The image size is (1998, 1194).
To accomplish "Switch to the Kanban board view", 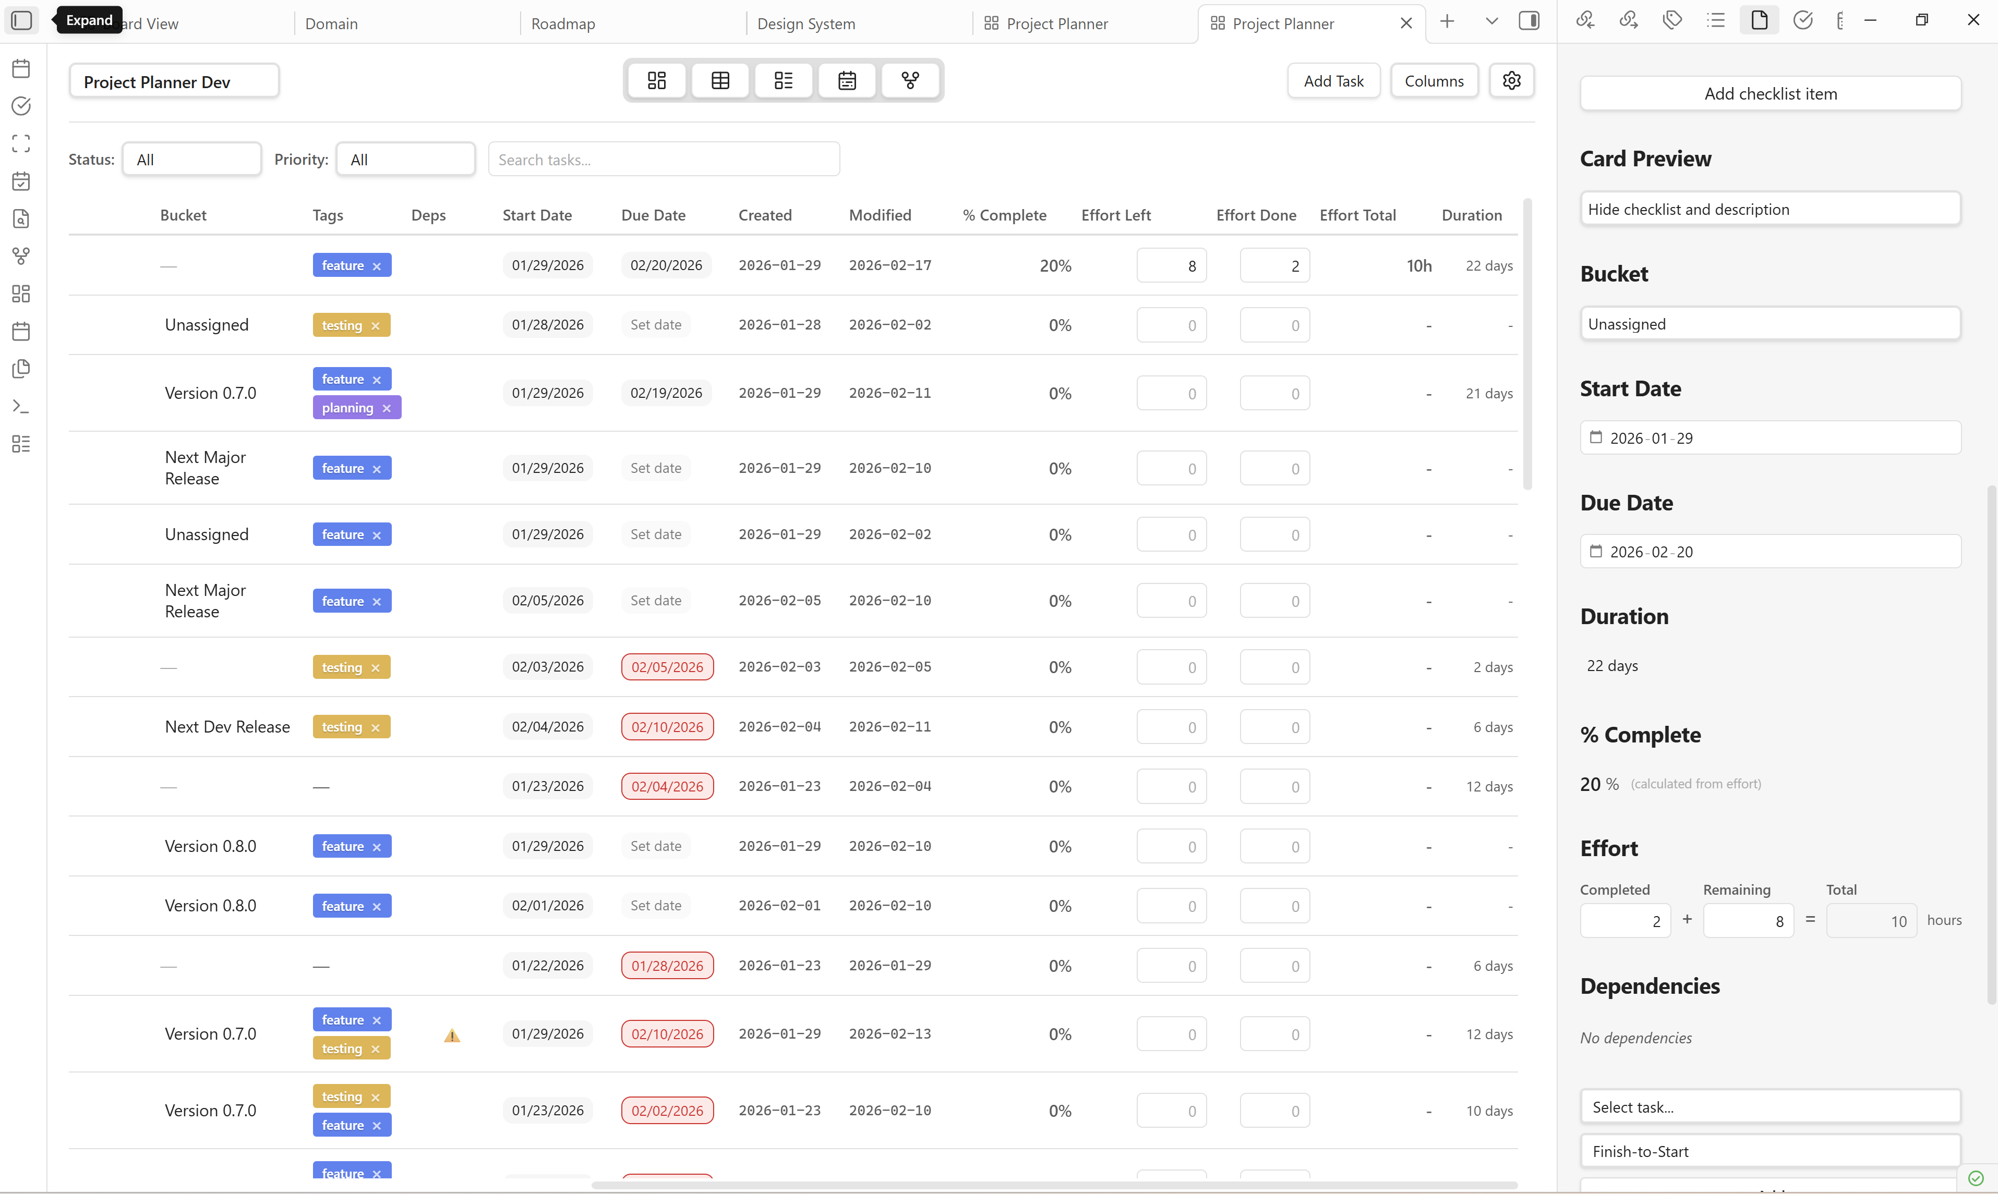I will pyautogui.click(x=656, y=80).
